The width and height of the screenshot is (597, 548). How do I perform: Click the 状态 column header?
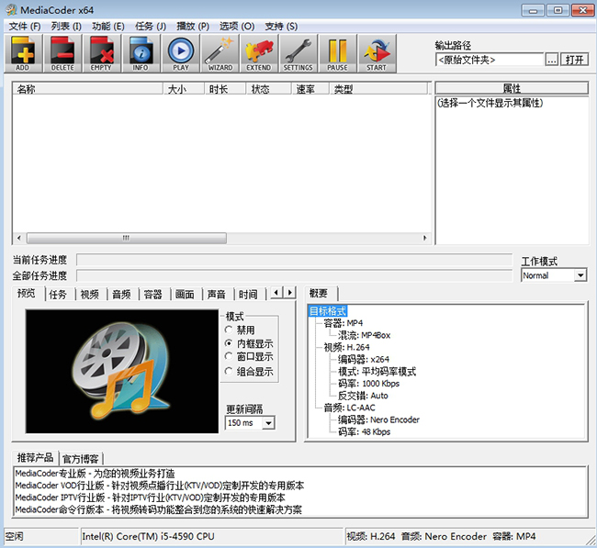pyautogui.click(x=269, y=89)
